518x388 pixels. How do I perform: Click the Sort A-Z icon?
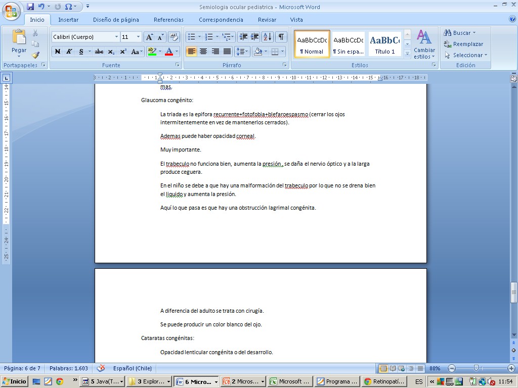coord(268,37)
